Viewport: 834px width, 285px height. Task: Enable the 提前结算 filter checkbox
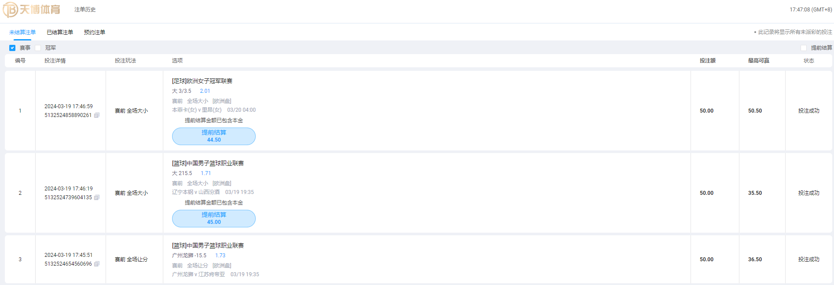pos(804,48)
